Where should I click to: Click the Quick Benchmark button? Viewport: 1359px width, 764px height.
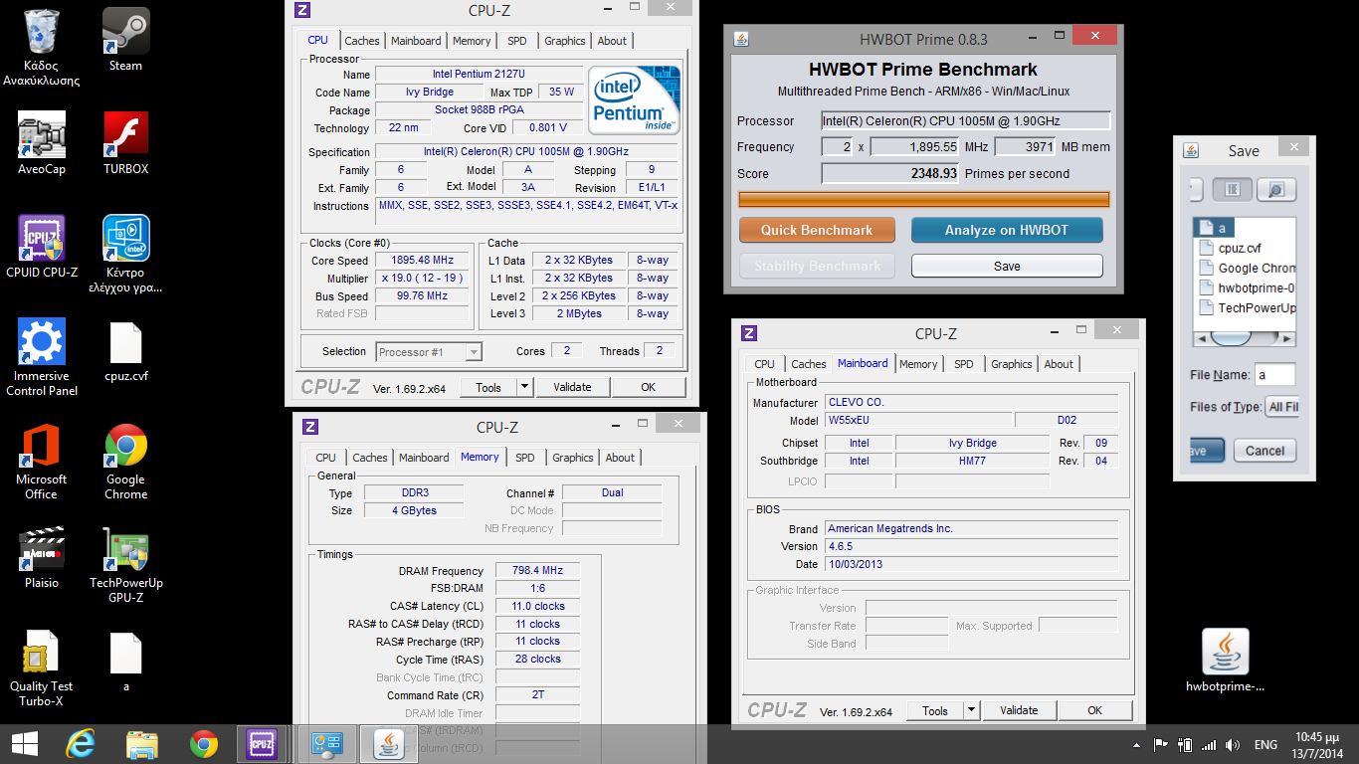(817, 230)
